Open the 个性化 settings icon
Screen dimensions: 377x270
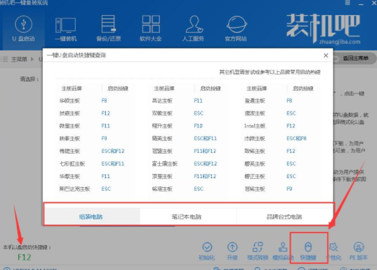click(332, 248)
